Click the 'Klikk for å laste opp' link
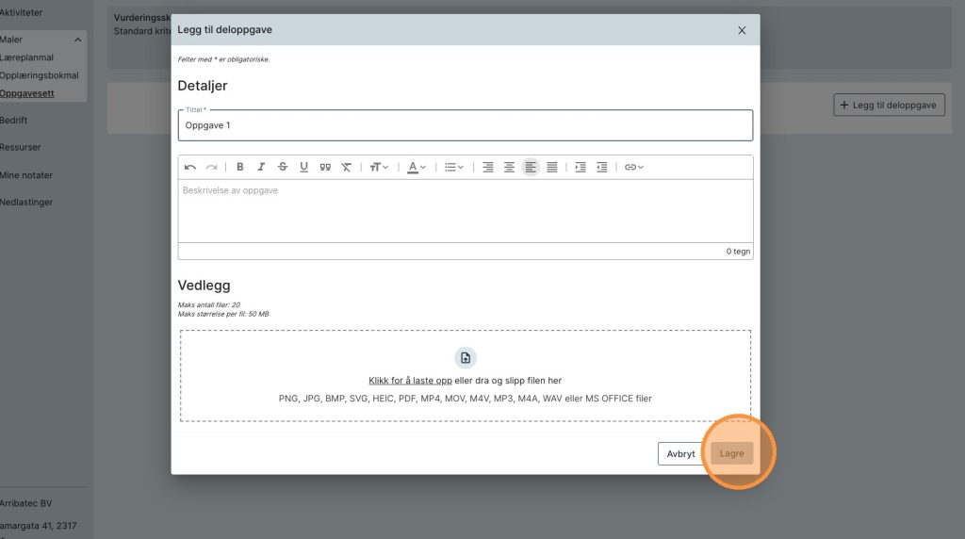Viewport: 965px width, 539px height. pyautogui.click(x=410, y=381)
